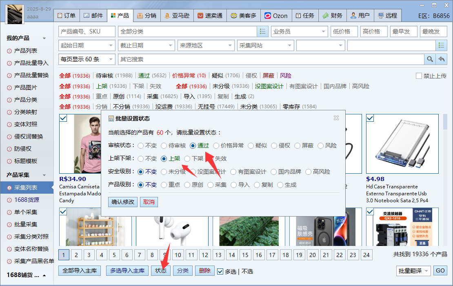The height and width of the screenshot is (286, 453).
Task: Select 待审核 radio for 审核状态
Action: coord(164,145)
